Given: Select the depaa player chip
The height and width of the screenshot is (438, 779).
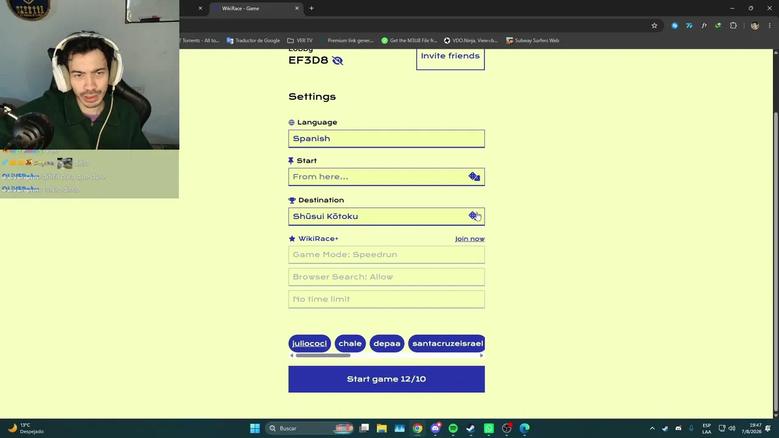Looking at the screenshot, I should tap(387, 343).
